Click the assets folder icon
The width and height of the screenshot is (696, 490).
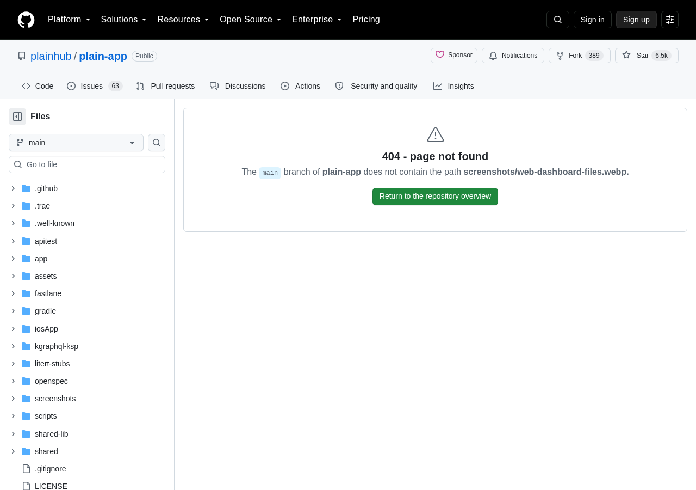[x=26, y=276]
